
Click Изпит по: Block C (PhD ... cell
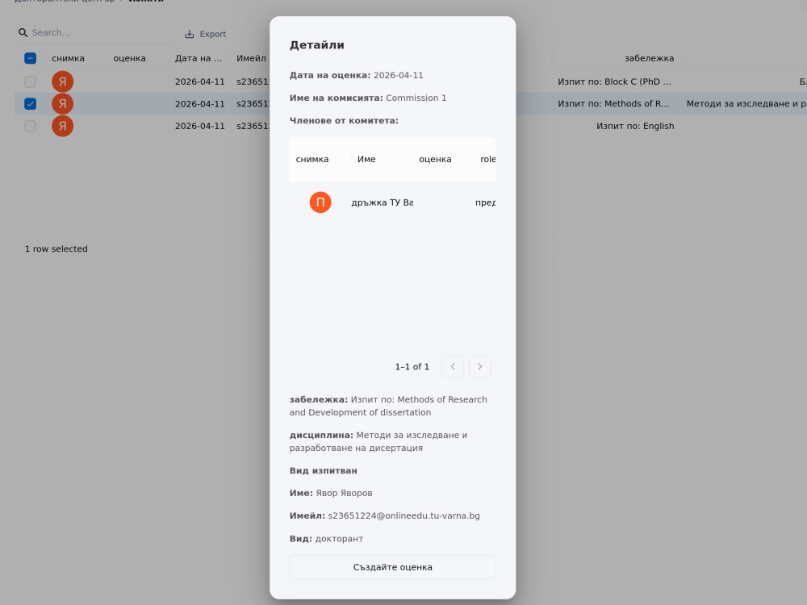coord(614,81)
